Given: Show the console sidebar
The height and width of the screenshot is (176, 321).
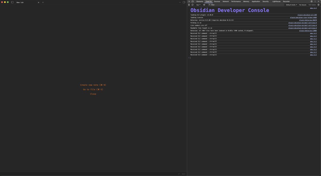Looking at the screenshot, I should pyautogui.click(x=189, y=5).
